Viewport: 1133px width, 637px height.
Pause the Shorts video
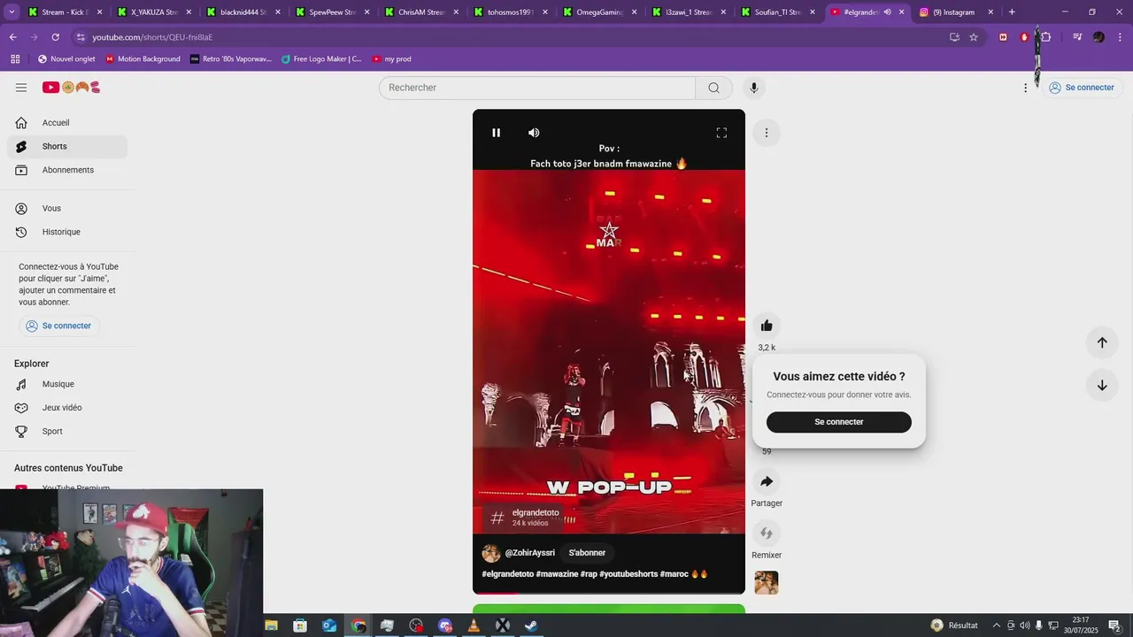coord(497,133)
